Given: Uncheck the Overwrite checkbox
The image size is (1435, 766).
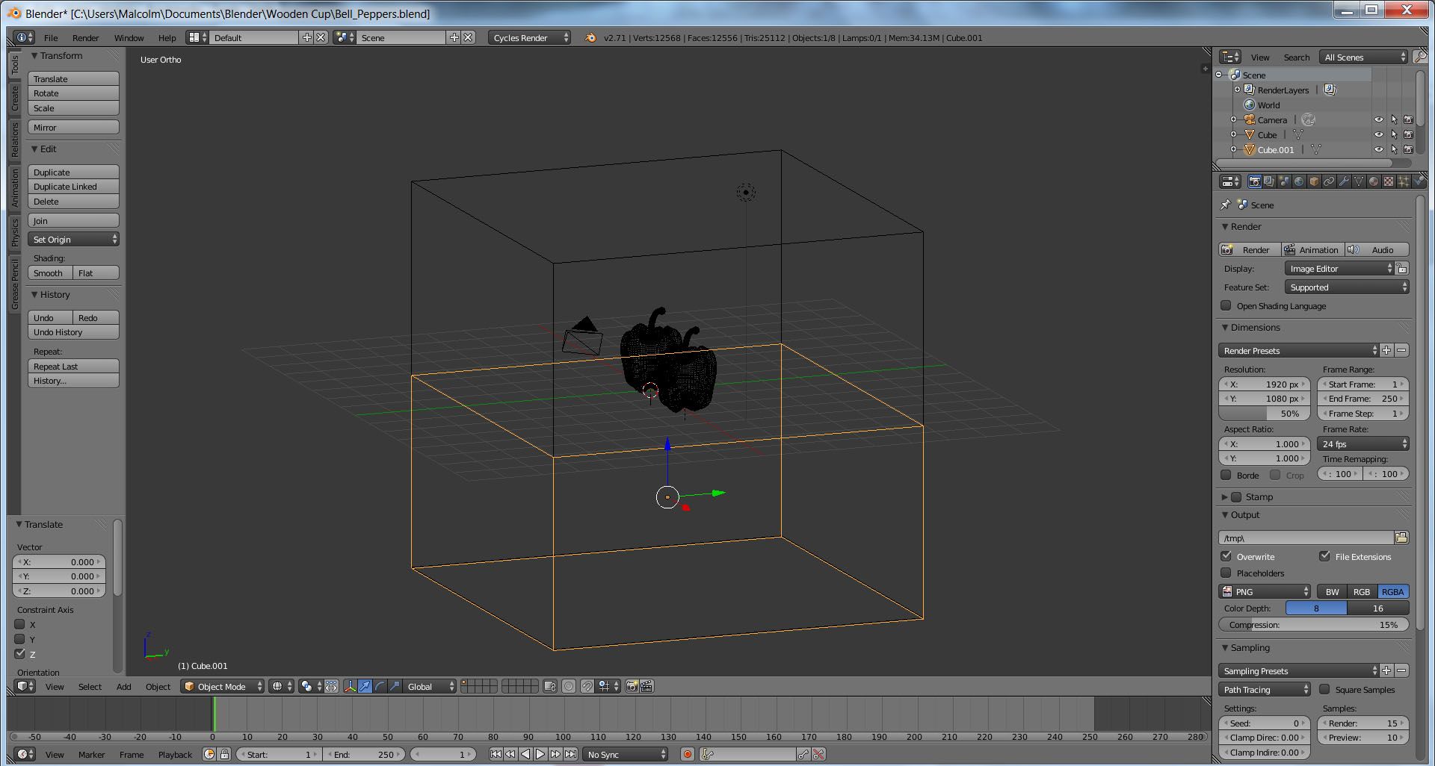Looking at the screenshot, I should click(x=1226, y=556).
